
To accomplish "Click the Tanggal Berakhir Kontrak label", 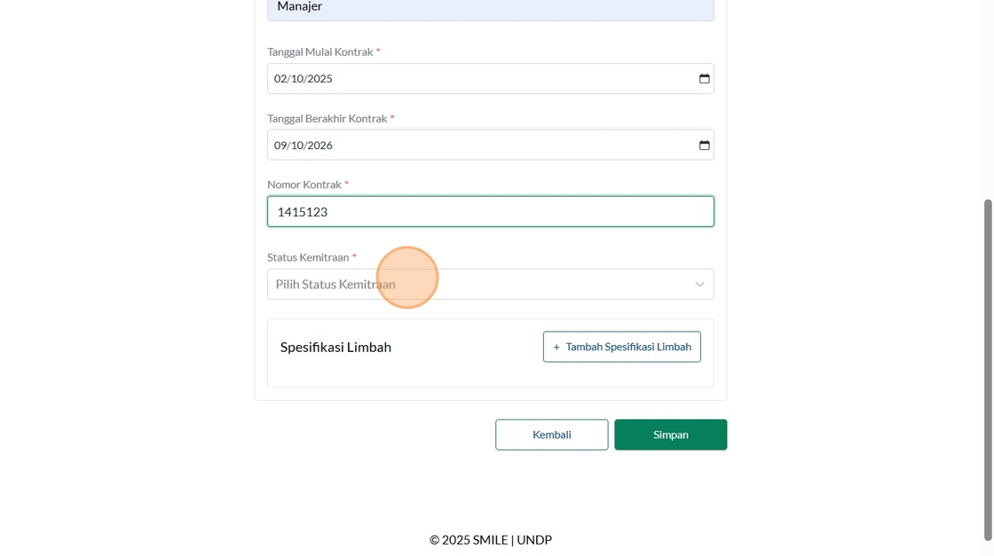I will (x=327, y=119).
